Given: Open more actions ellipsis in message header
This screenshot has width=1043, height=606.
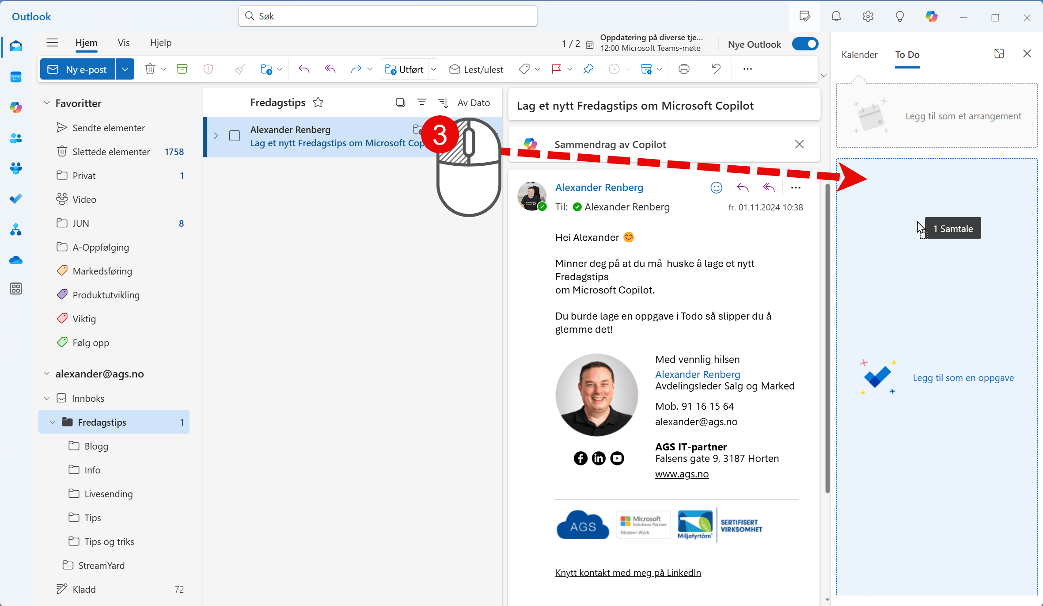Looking at the screenshot, I should (x=796, y=187).
